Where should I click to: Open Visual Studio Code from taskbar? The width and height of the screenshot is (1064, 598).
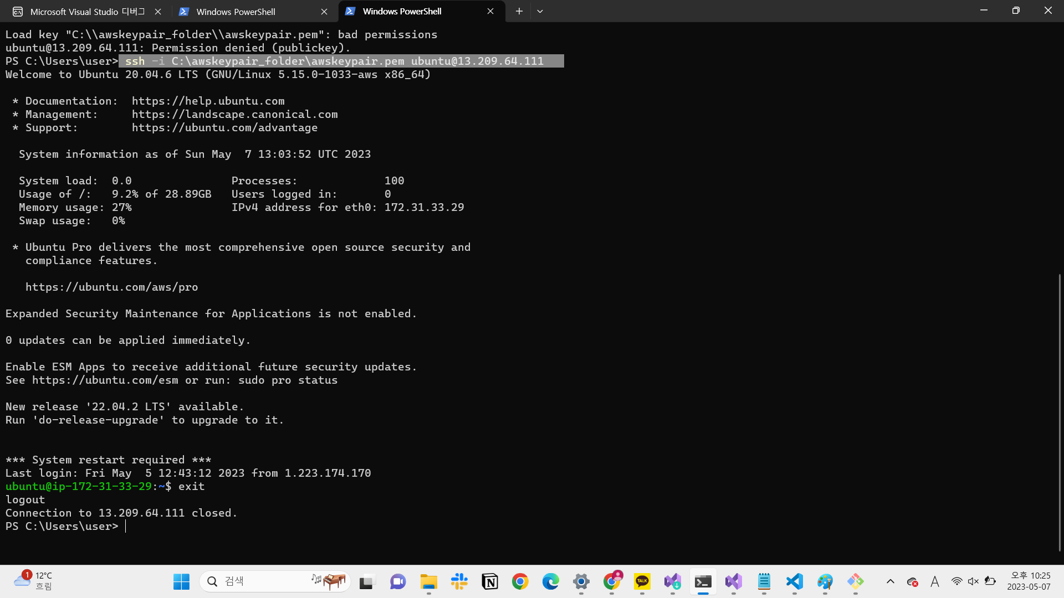[x=794, y=581]
